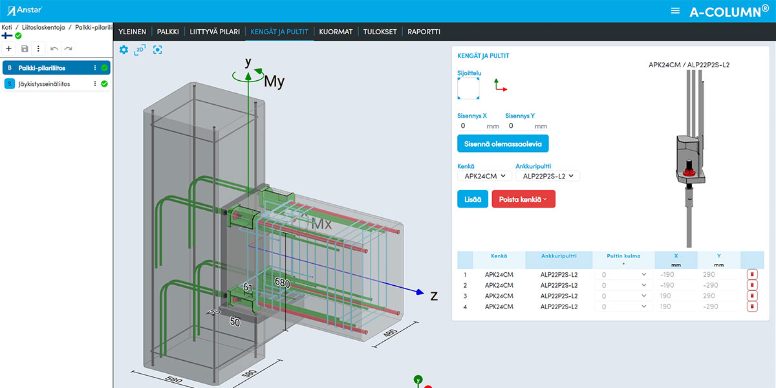
Task: Click the Sijoittelu corner placement icon
Action: [x=468, y=88]
